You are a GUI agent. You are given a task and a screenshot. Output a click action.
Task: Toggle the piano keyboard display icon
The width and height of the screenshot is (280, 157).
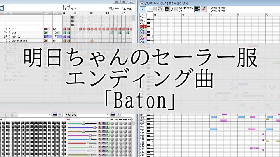point(197,9)
